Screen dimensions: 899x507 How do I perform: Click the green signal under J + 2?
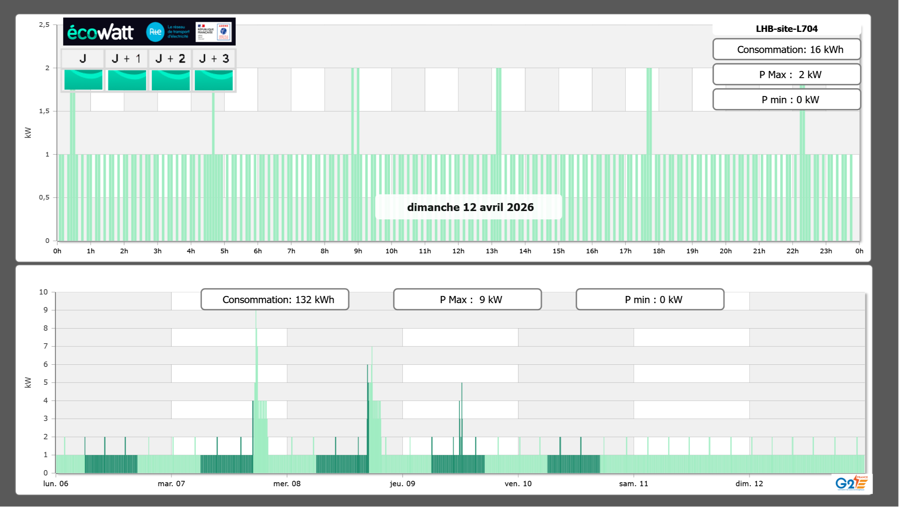(x=170, y=80)
